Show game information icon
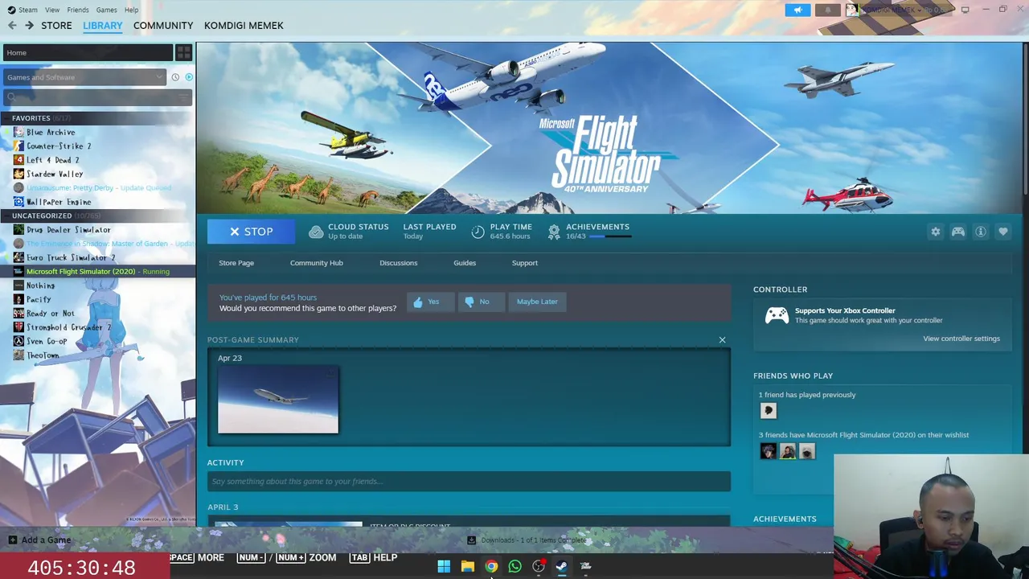 [981, 232]
